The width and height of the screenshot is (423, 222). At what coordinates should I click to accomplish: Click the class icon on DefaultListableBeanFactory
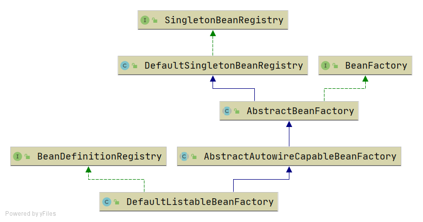[x=106, y=202]
